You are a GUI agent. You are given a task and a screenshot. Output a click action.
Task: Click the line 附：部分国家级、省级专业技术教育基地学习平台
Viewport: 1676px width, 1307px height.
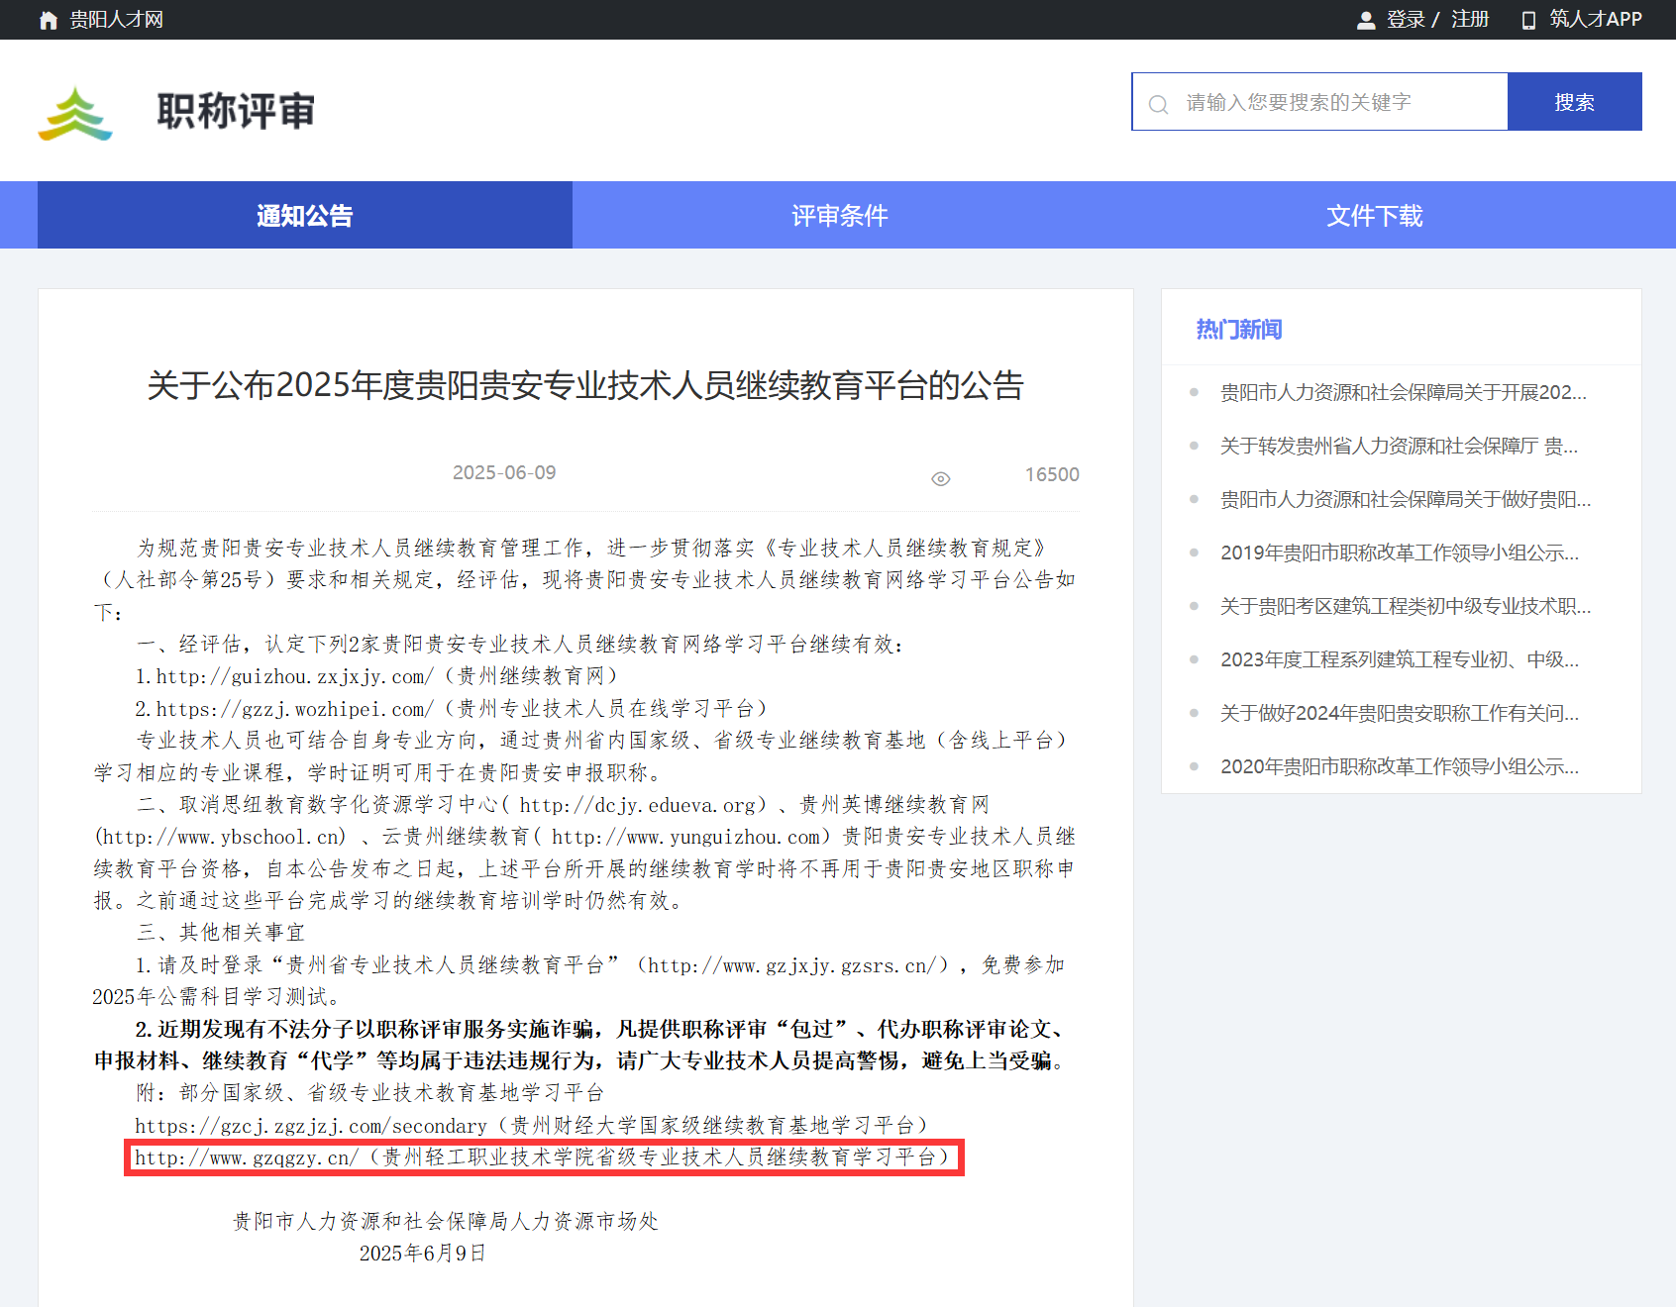click(x=370, y=1093)
